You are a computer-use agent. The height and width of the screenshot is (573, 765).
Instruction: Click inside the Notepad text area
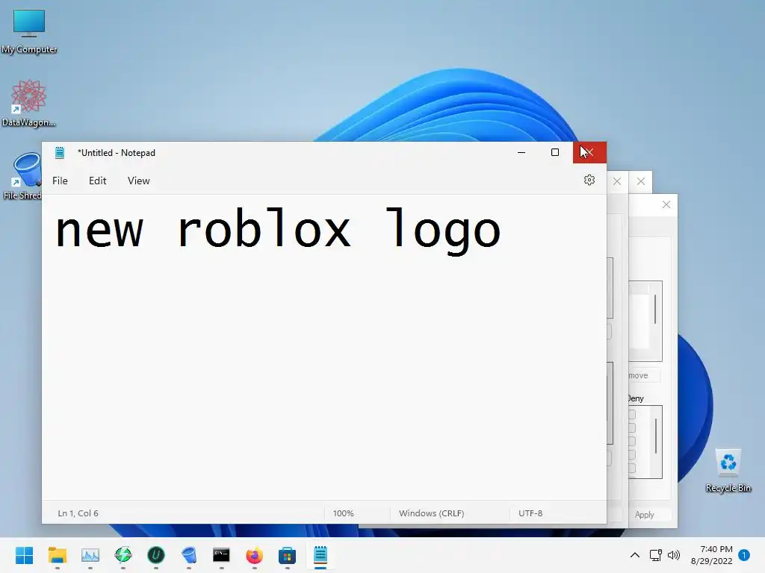coord(324,347)
